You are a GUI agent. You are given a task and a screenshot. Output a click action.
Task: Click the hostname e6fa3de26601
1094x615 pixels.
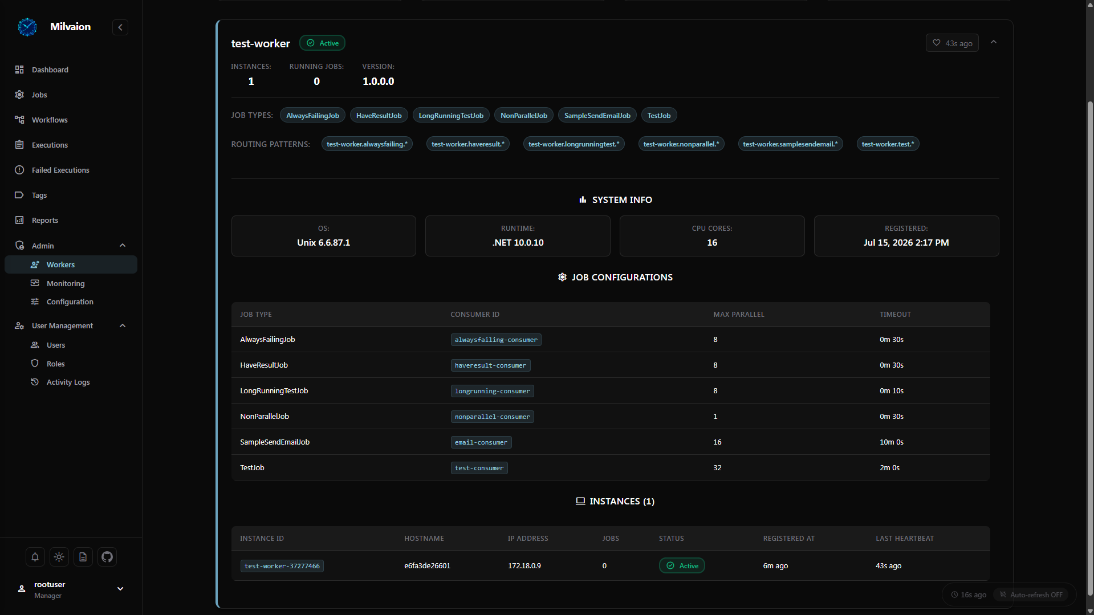427,566
